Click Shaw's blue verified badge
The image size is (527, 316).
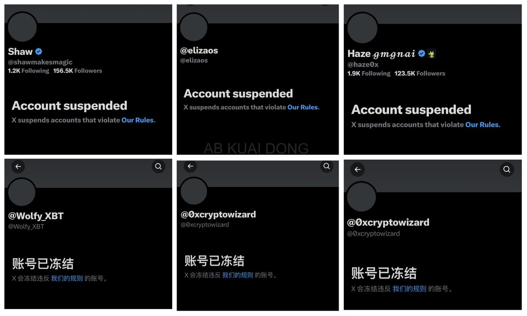39,51
